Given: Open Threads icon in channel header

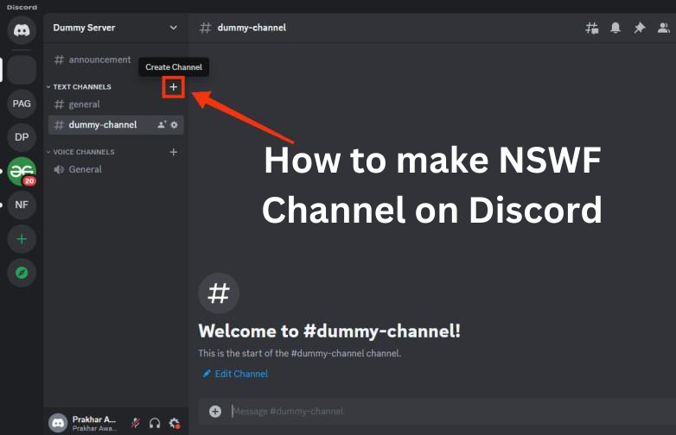Looking at the screenshot, I should [592, 28].
